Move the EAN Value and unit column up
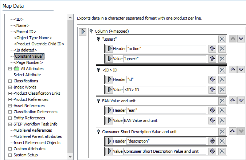This screenshot has width=246, height=160. tap(233, 100)
